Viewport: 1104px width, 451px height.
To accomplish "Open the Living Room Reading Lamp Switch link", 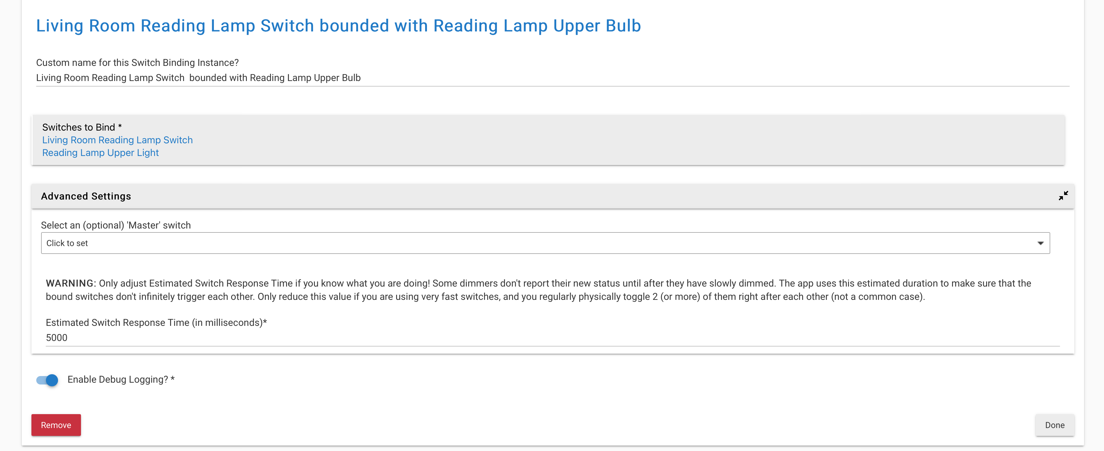I will (x=118, y=140).
